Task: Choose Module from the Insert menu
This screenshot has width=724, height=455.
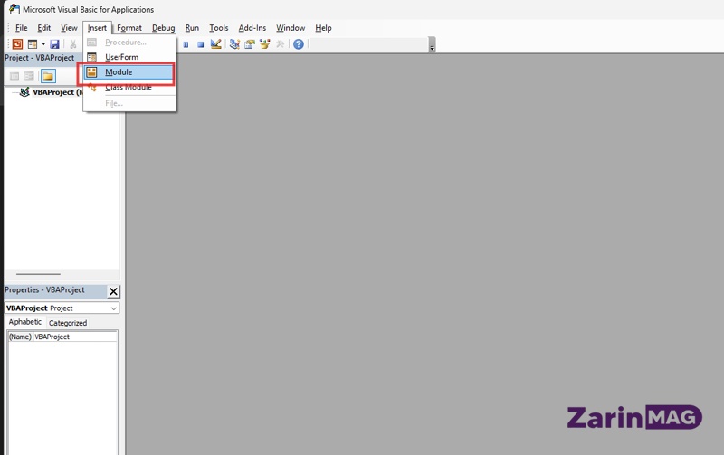Action: coord(129,72)
